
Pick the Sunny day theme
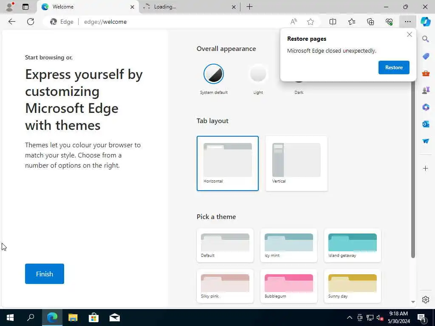(352, 286)
